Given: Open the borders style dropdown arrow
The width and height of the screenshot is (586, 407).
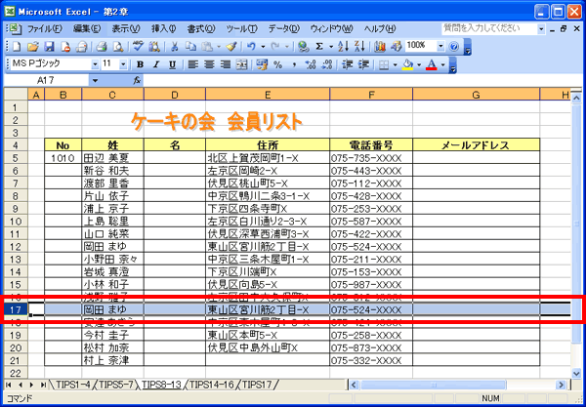Looking at the screenshot, I should 395,65.
